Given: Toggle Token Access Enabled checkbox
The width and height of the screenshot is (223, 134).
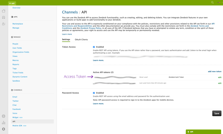Looking at the screenshot, I should 94,47.
